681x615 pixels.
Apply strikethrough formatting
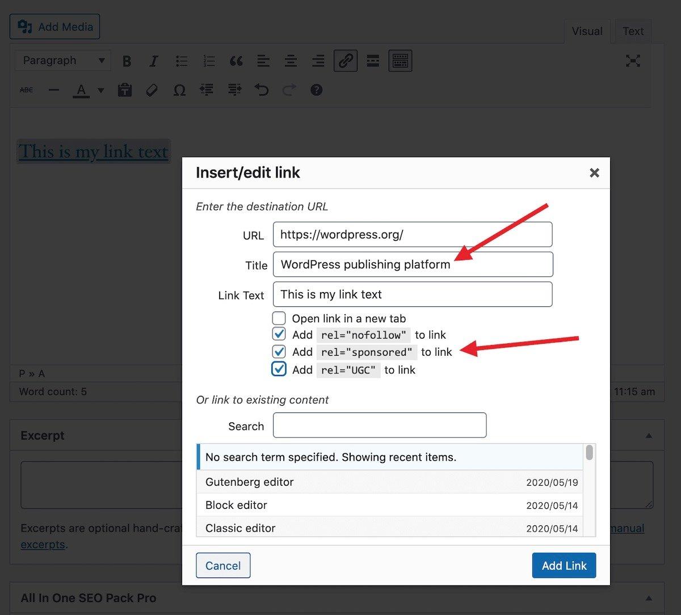pos(26,90)
